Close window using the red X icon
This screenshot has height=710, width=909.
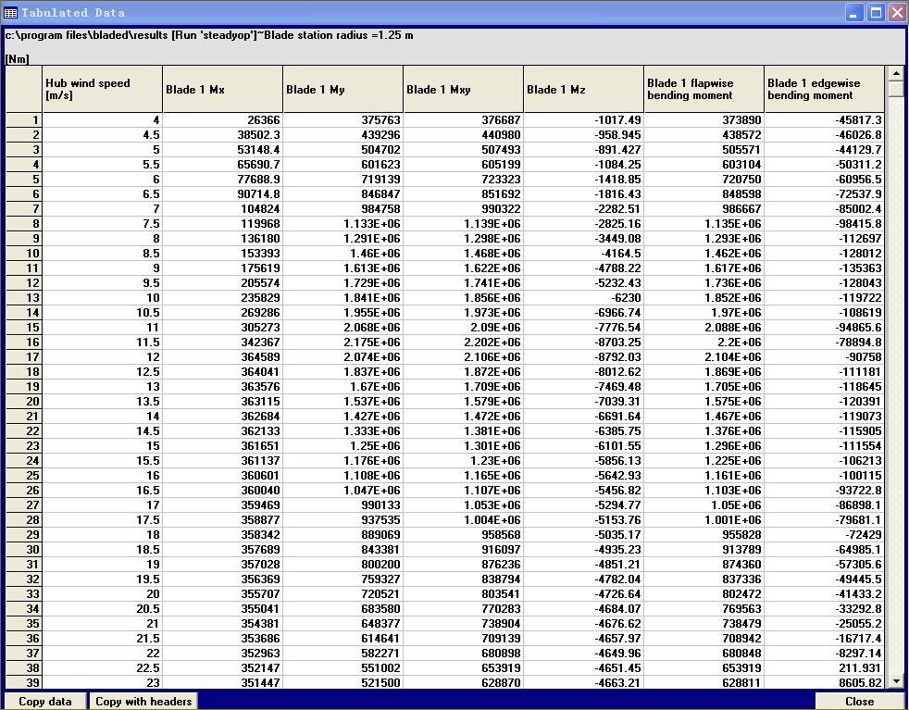pyautogui.click(x=896, y=13)
